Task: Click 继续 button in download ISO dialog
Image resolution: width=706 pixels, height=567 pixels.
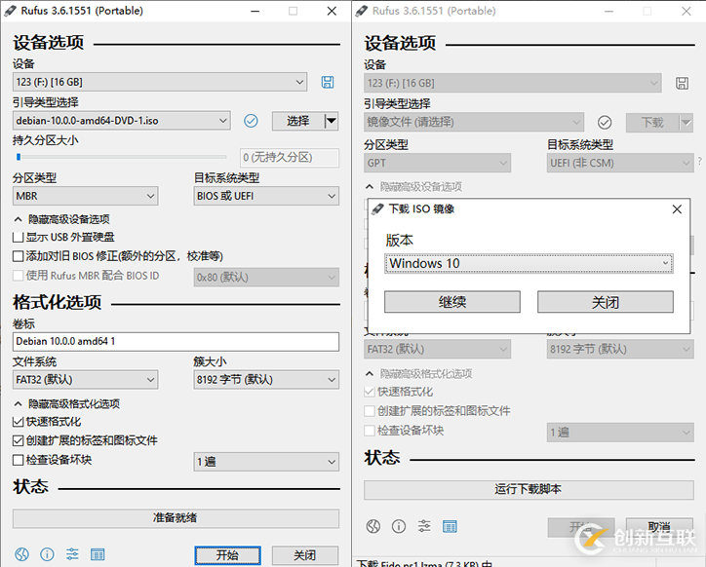Action: tap(452, 302)
